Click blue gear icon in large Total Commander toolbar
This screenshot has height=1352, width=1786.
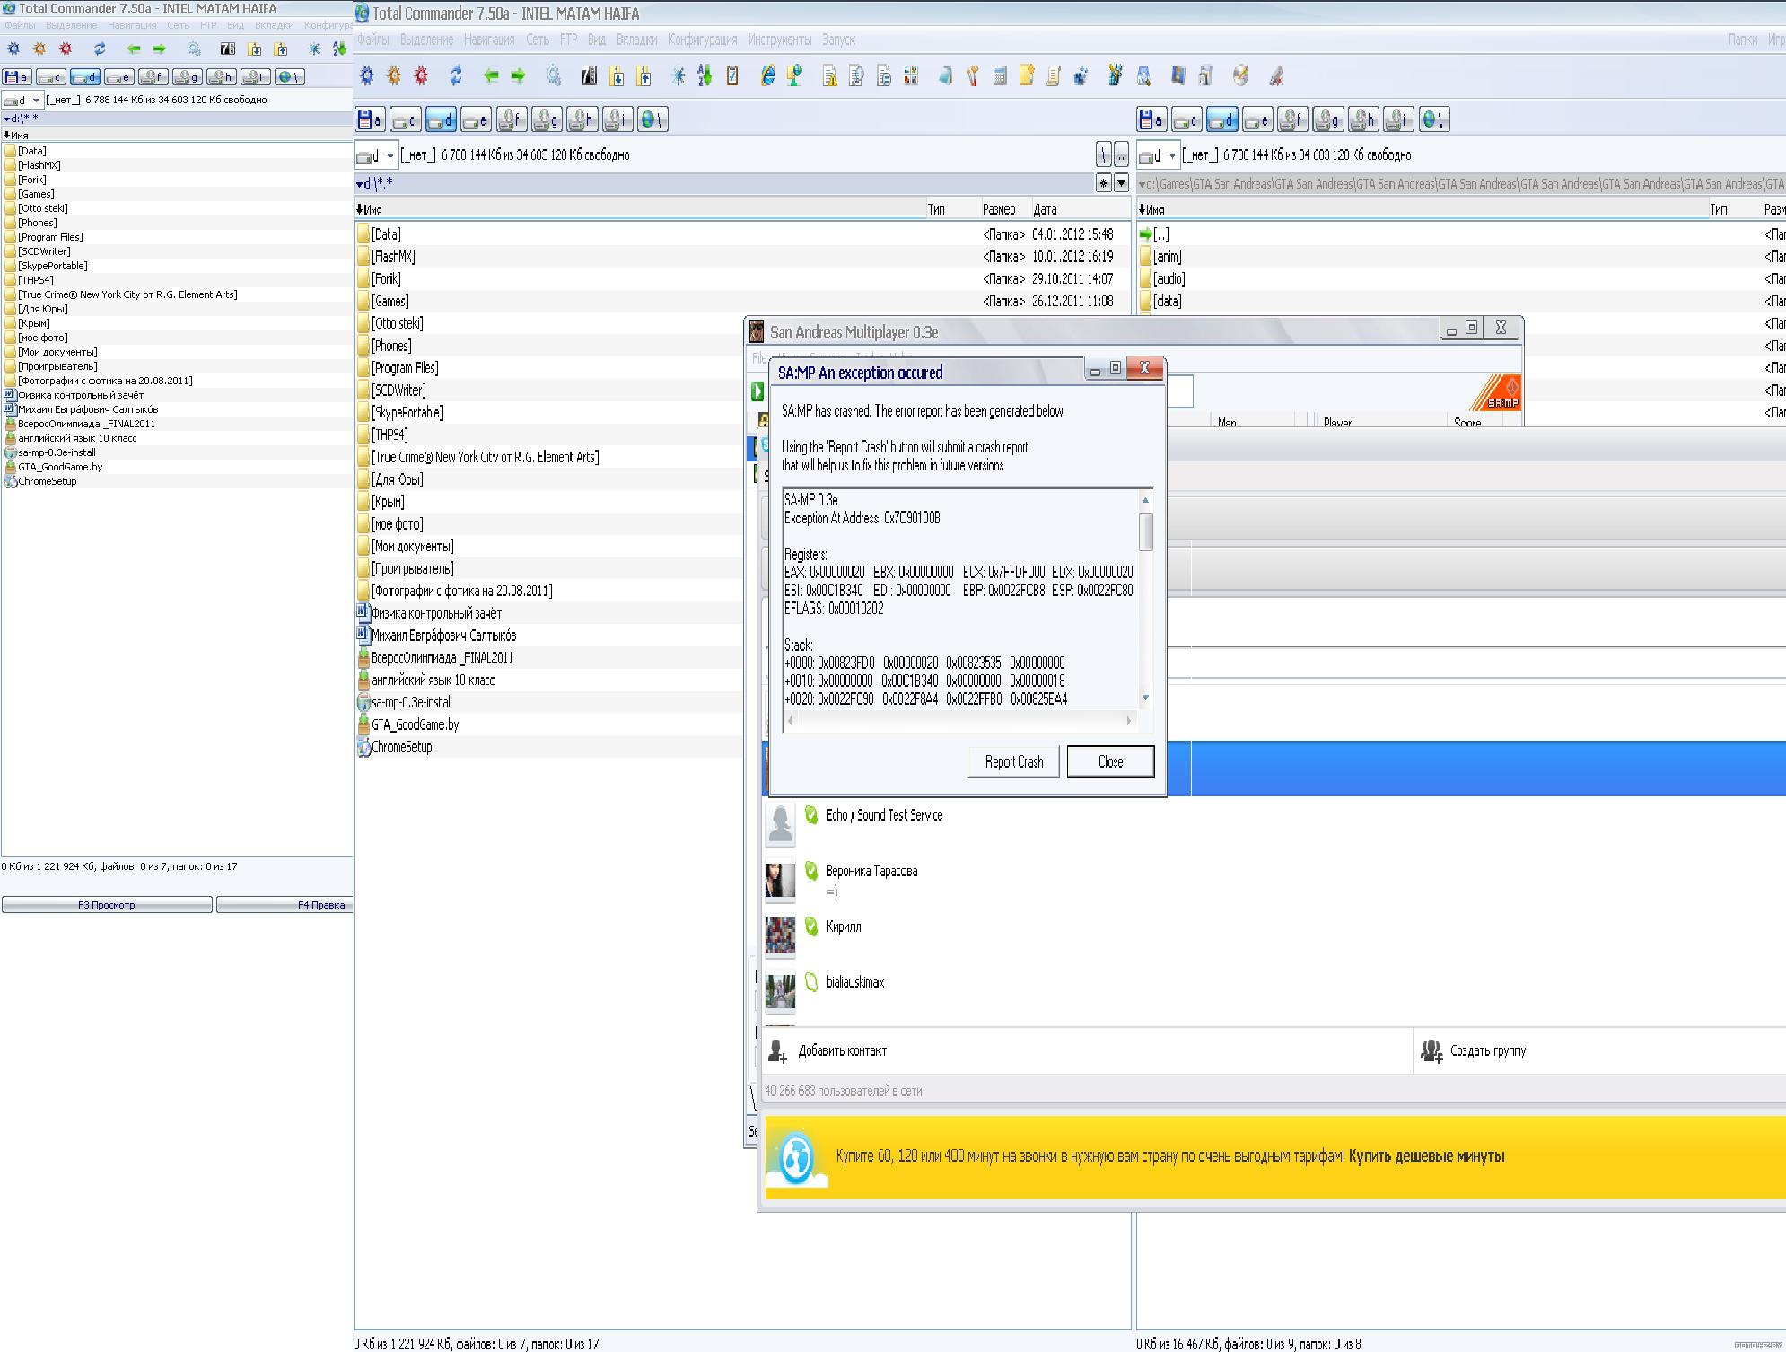[367, 76]
